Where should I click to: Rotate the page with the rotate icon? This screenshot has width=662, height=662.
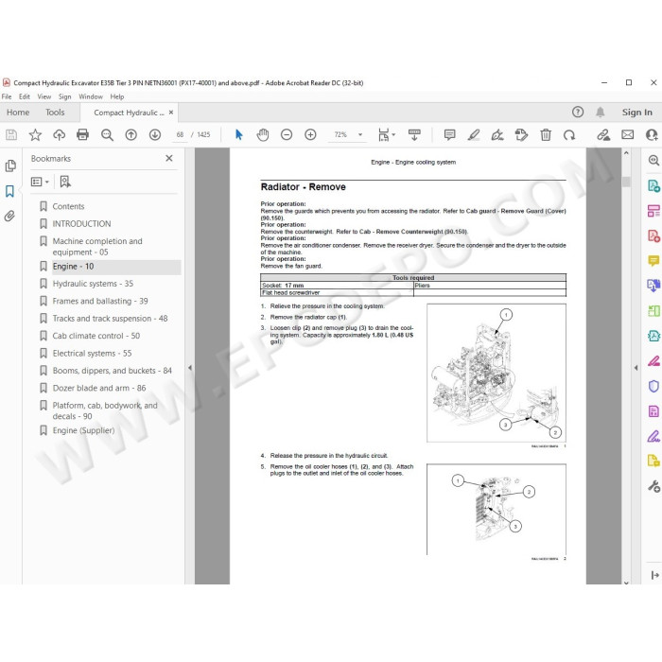569,134
